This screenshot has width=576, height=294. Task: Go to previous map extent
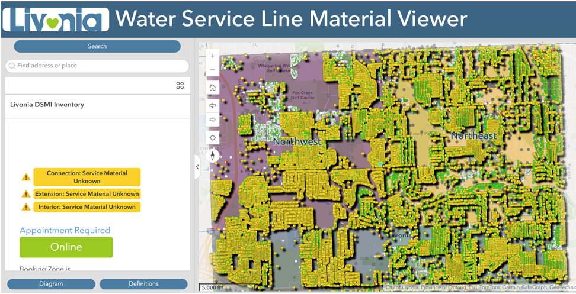point(212,105)
